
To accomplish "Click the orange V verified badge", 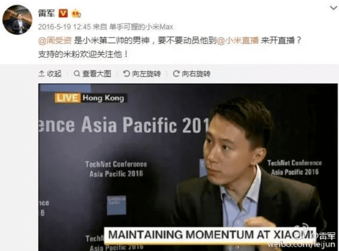I will [x=63, y=14].
